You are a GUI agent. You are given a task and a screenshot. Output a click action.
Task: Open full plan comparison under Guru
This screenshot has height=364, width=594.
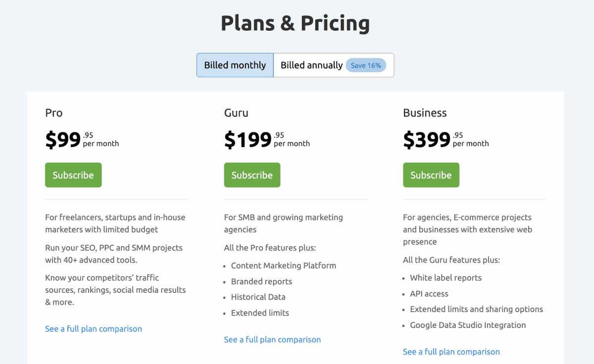272,340
